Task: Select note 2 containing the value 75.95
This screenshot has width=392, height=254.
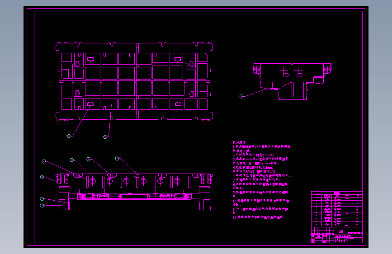Action: pos(254,155)
